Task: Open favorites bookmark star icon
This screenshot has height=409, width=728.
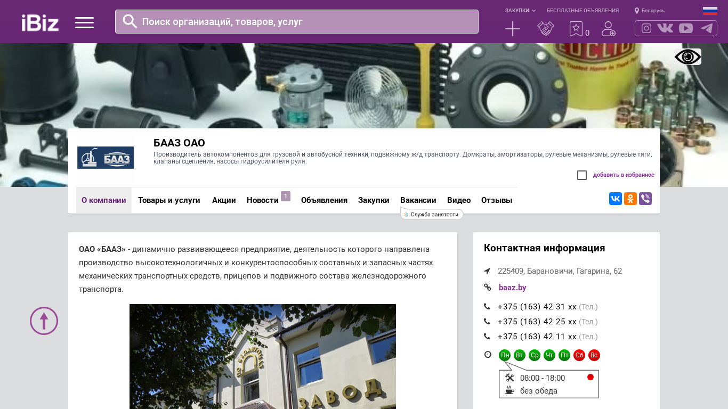Action: tap(576, 29)
